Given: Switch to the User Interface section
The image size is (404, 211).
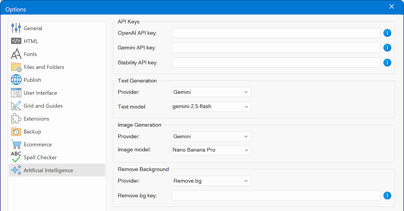Looking at the screenshot, I should click(40, 93).
